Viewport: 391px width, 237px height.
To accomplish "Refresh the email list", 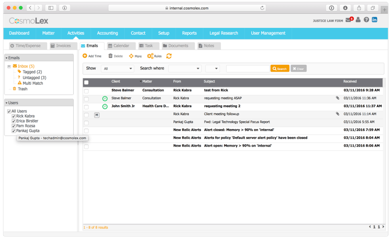I will [169, 56].
